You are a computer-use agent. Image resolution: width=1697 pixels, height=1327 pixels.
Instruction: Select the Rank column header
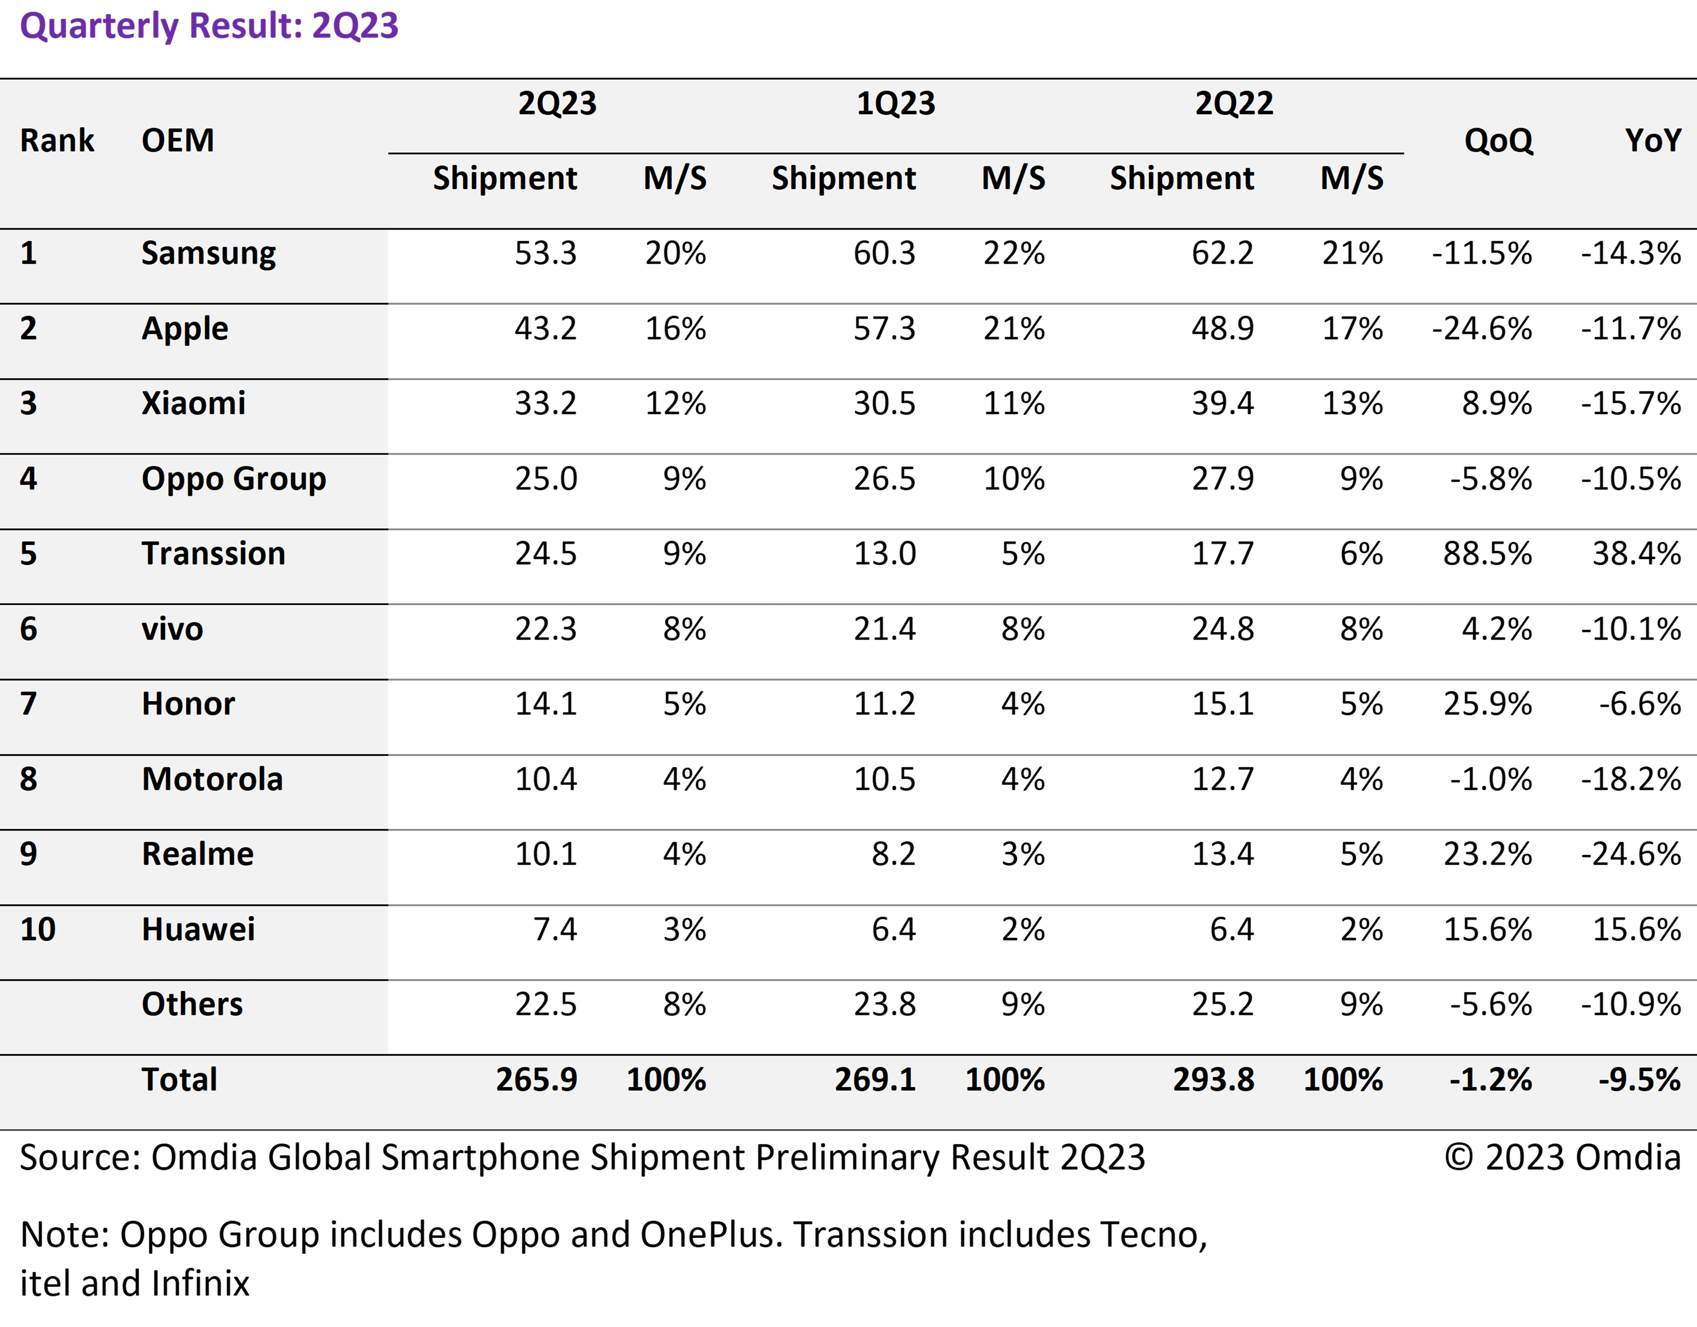[x=57, y=141]
